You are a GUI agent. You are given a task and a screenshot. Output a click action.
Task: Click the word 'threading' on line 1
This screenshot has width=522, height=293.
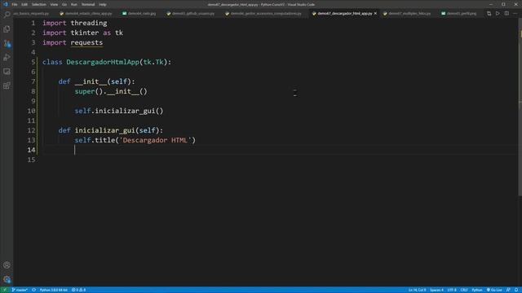(89, 23)
